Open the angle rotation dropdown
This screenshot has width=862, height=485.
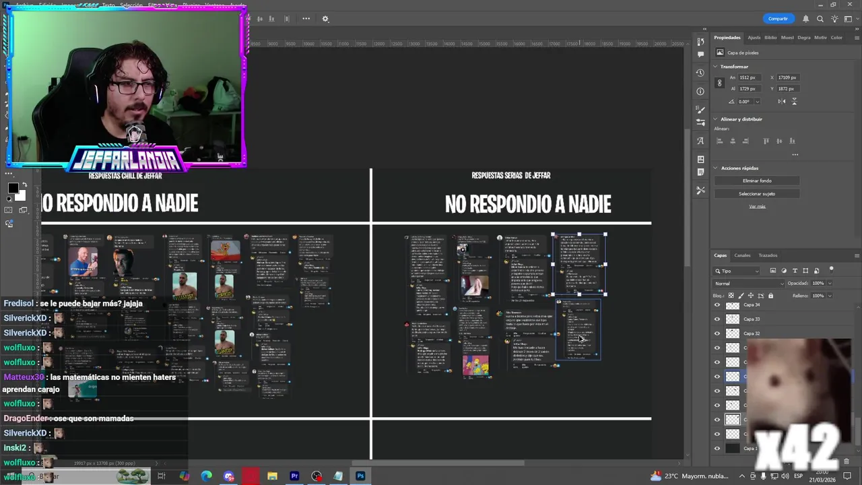757,102
